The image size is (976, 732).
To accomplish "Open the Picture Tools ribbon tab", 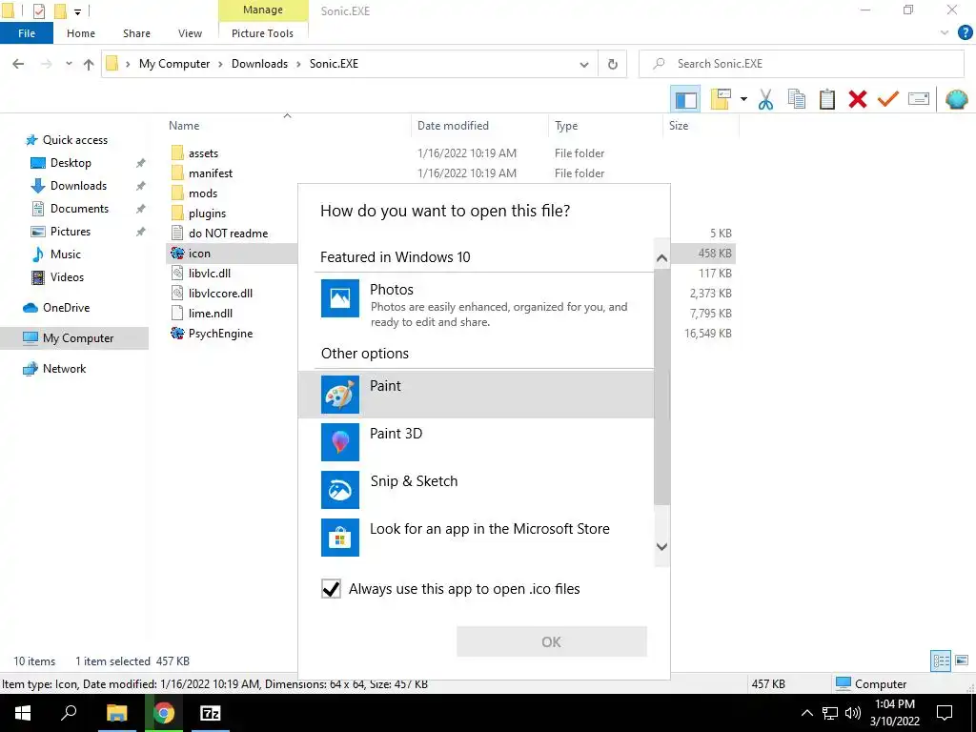I will coord(263,33).
